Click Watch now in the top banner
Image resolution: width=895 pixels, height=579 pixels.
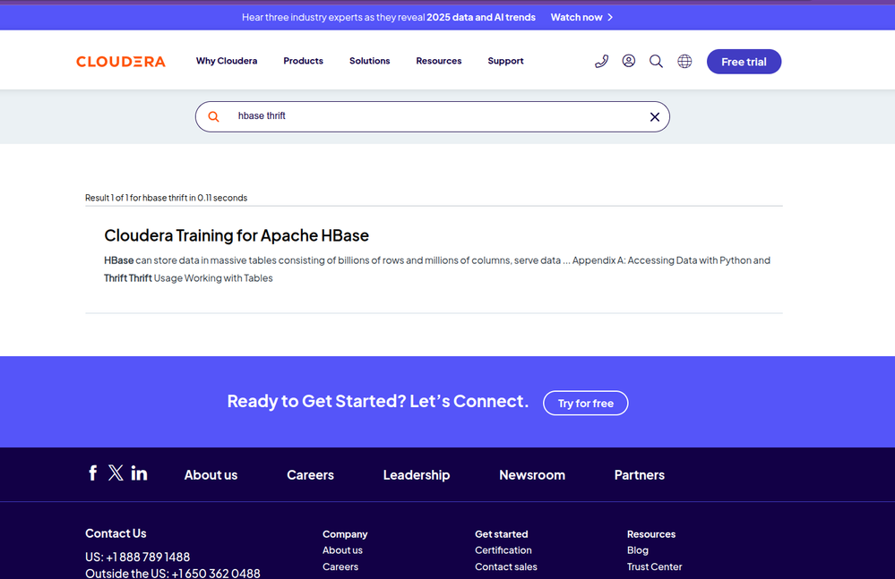pos(581,17)
